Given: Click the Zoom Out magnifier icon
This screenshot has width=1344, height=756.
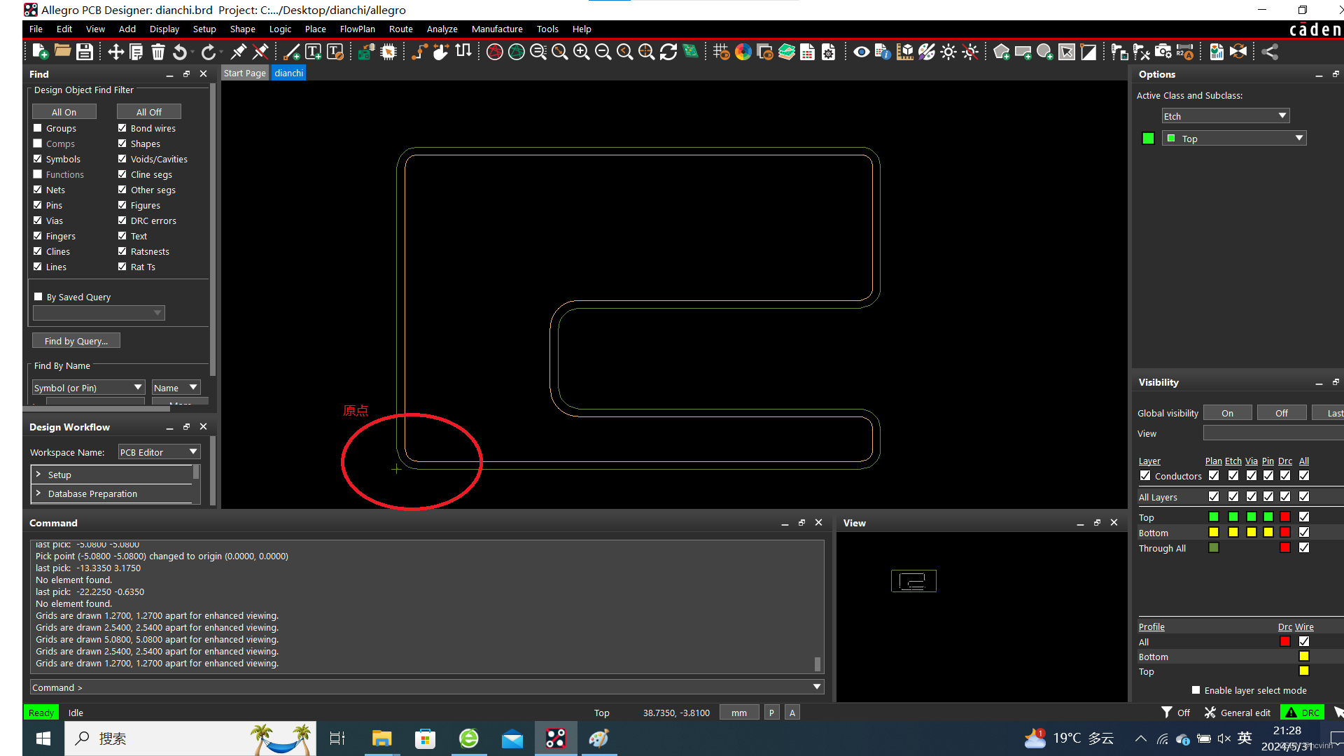Looking at the screenshot, I should coord(603,52).
